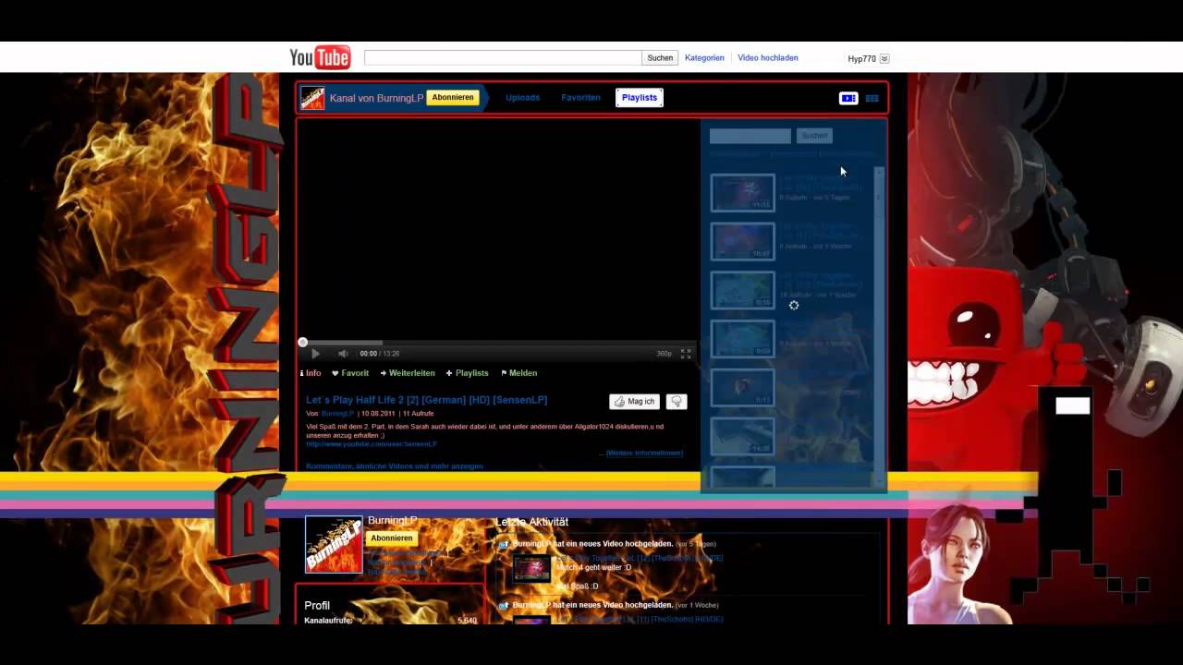The height and width of the screenshot is (665, 1183).
Task: Open the Kategorien link
Action: (x=704, y=57)
